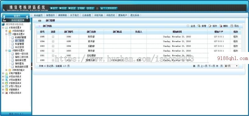This screenshot has width=249, height=116.
Task: Click the 导出 export icon in toolbar
Action: point(232,26)
